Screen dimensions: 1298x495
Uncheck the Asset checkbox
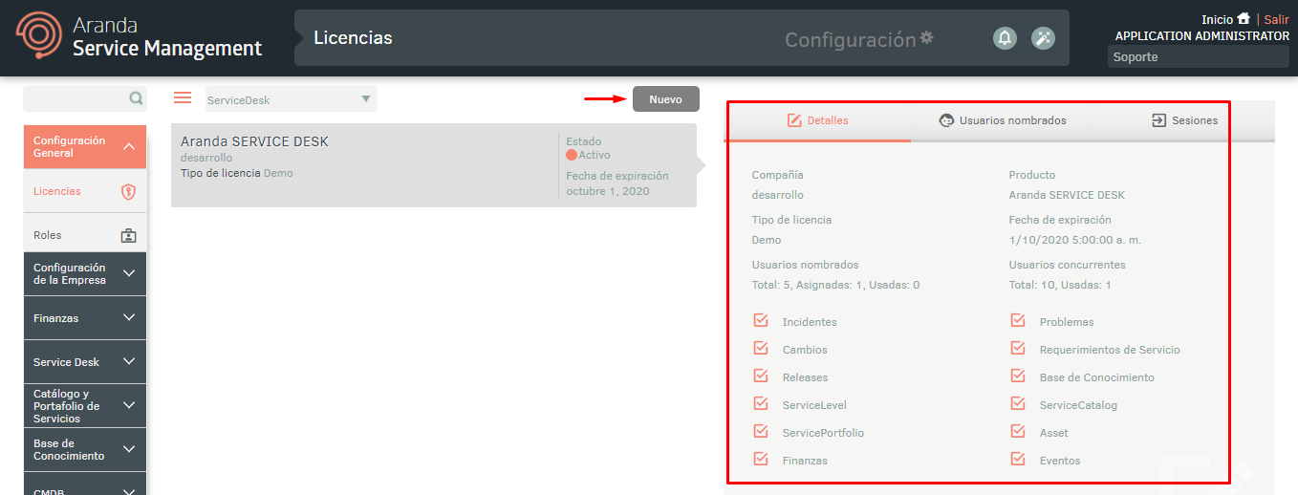click(1018, 432)
